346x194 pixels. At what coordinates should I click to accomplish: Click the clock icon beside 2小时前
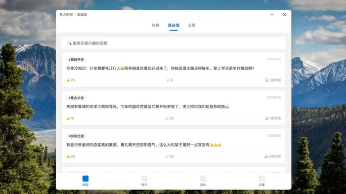266,156
